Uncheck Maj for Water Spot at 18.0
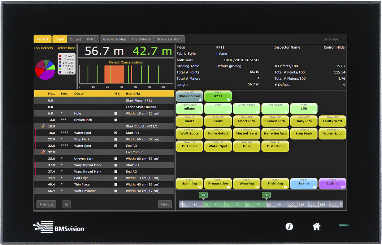The image size is (382, 245). pyautogui.click(x=116, y=133)
